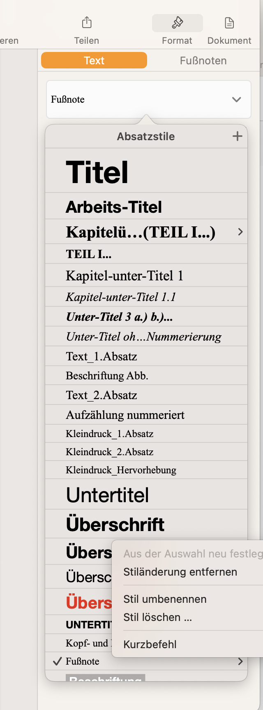Viewport: 263px width, 710px height.
Task: Apply the Untertitel paragraph style
Action: point(107,495)
